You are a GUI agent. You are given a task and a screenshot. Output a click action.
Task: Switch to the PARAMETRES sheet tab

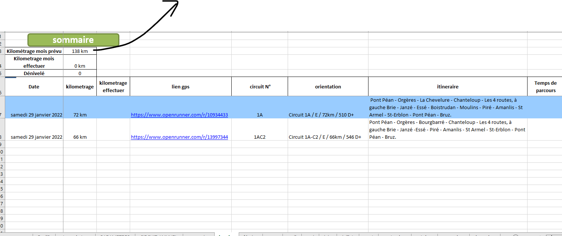[115, 235]
